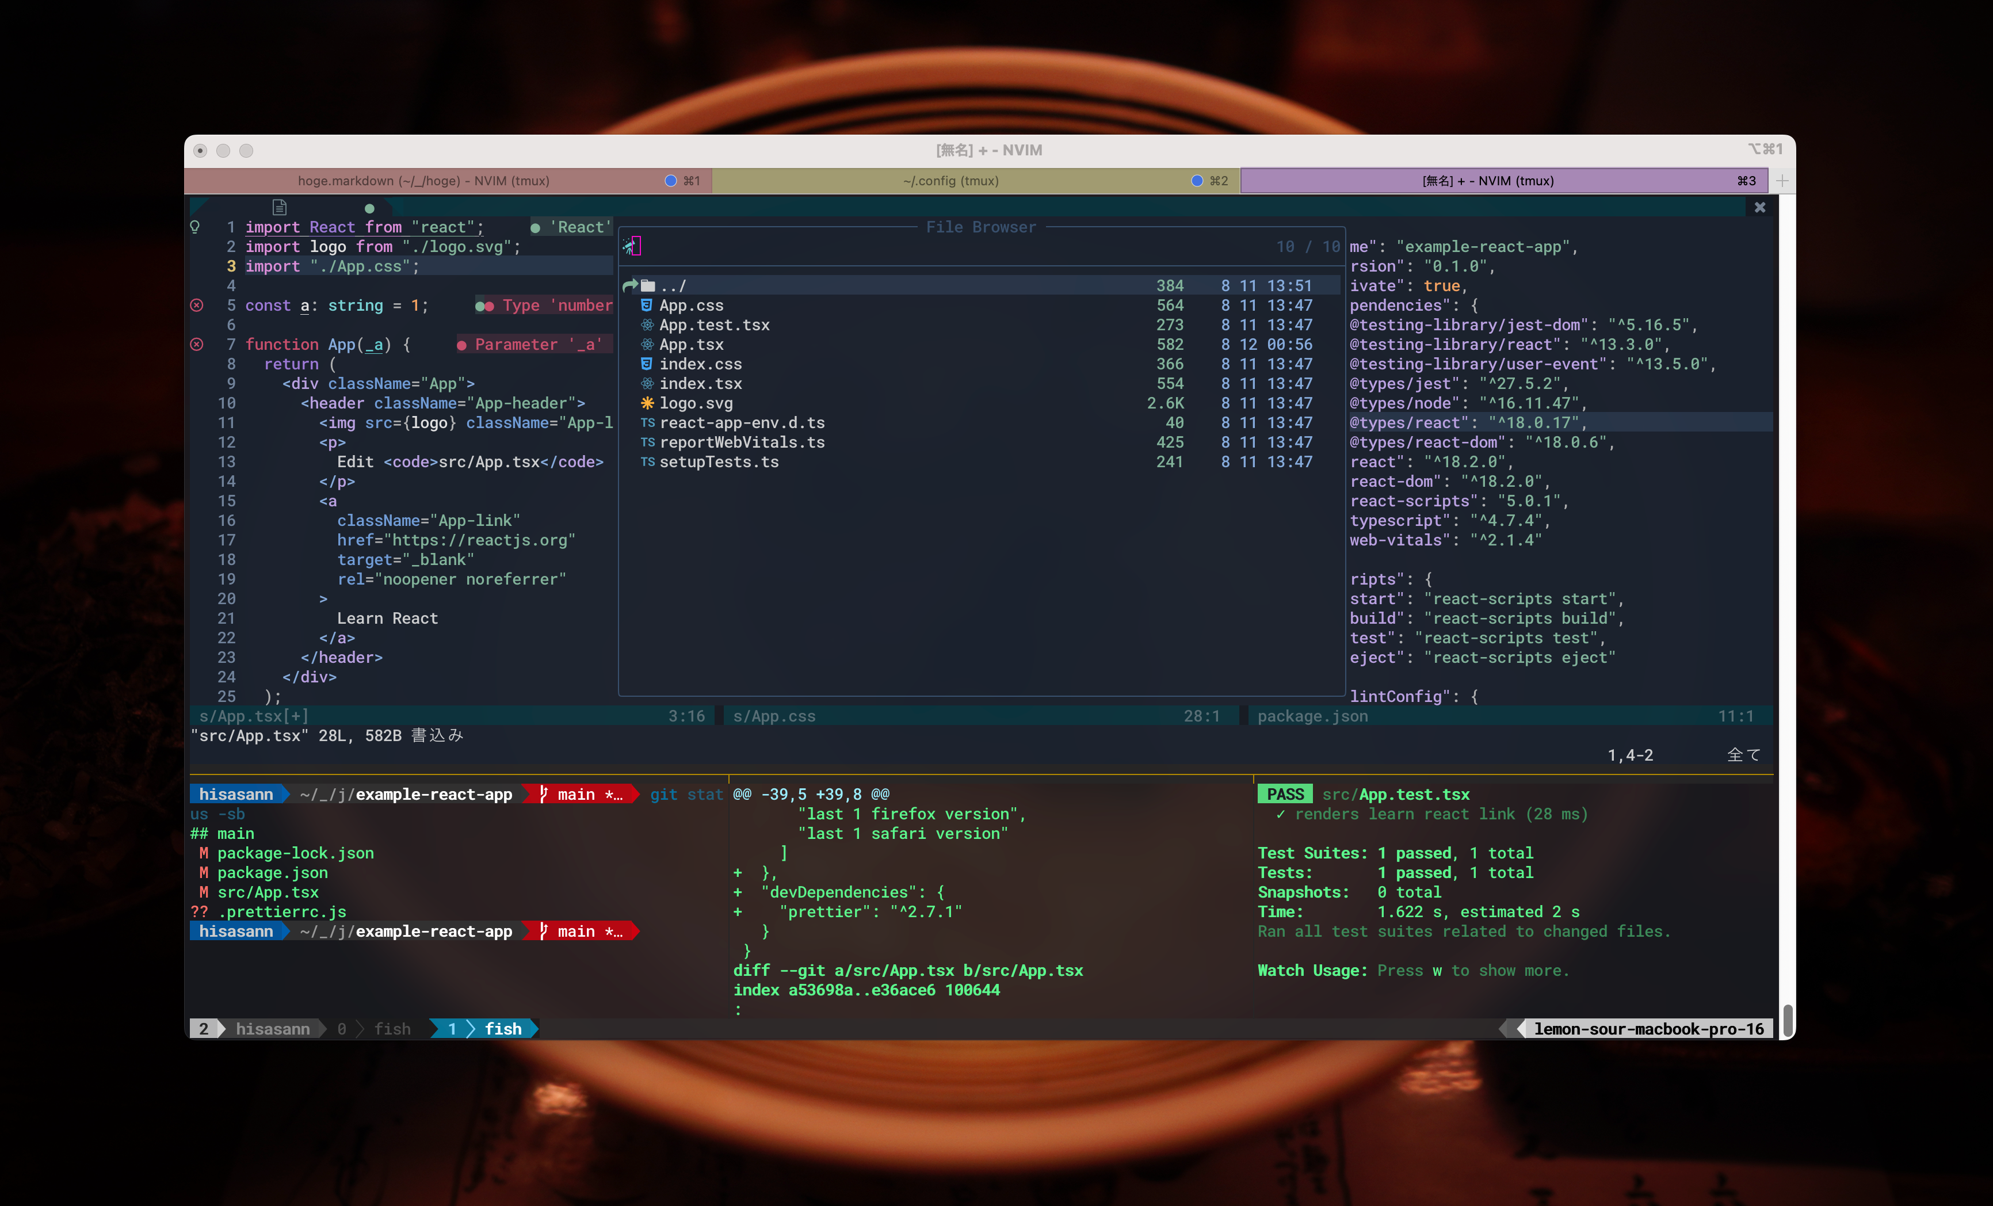1993x1206 pixels.
Task: Click the terminal scrollbar handle at bottom right
Action: click(1788, 1021)
